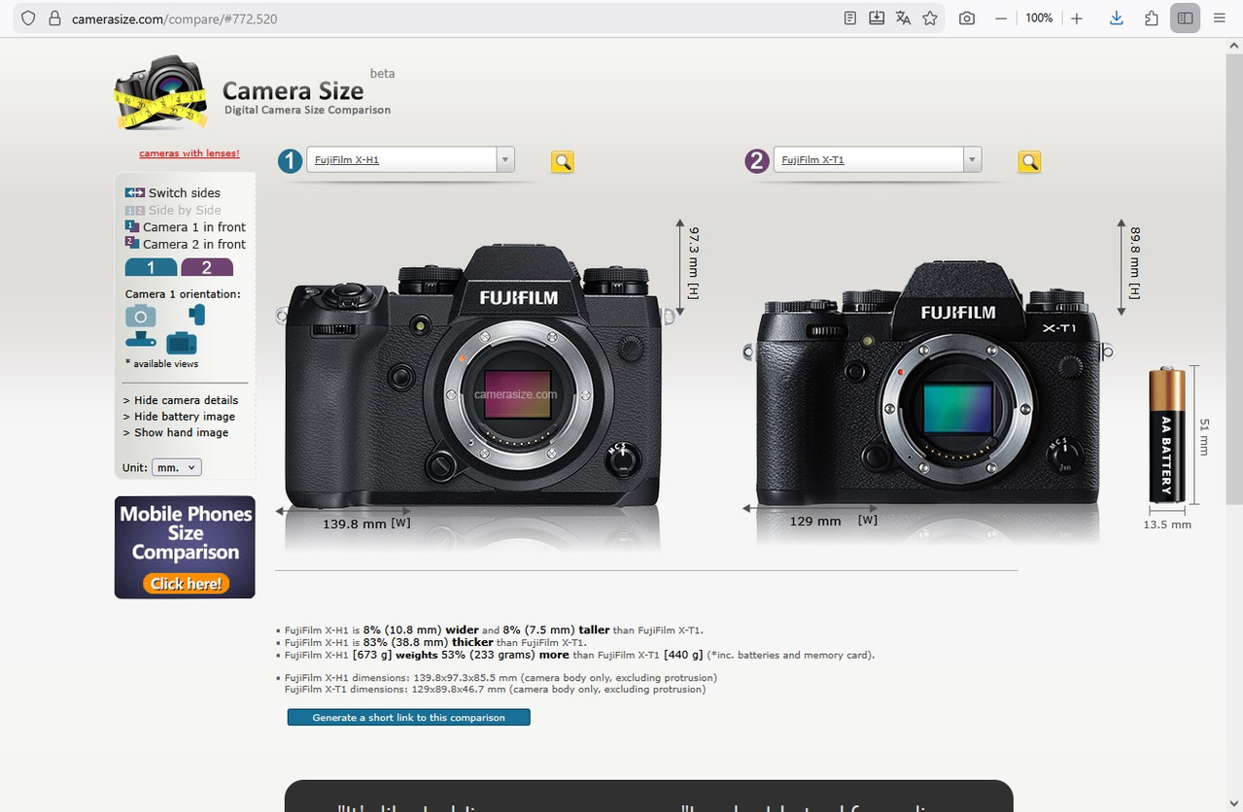Click Generate a short link to this comparison

[x=409, y=717]
